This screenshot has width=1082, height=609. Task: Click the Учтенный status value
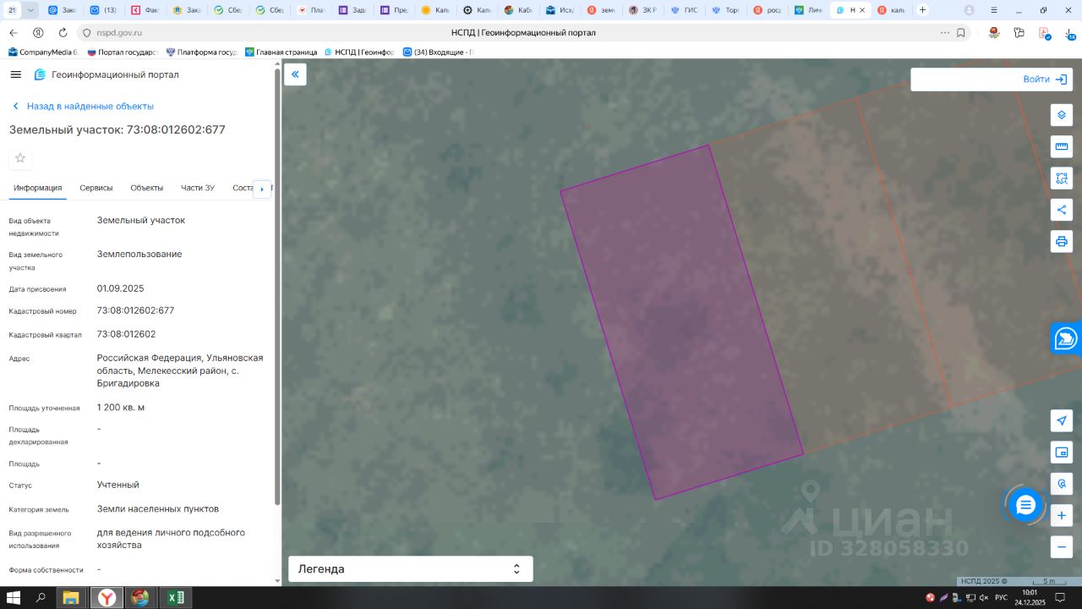tap(118, 485)
